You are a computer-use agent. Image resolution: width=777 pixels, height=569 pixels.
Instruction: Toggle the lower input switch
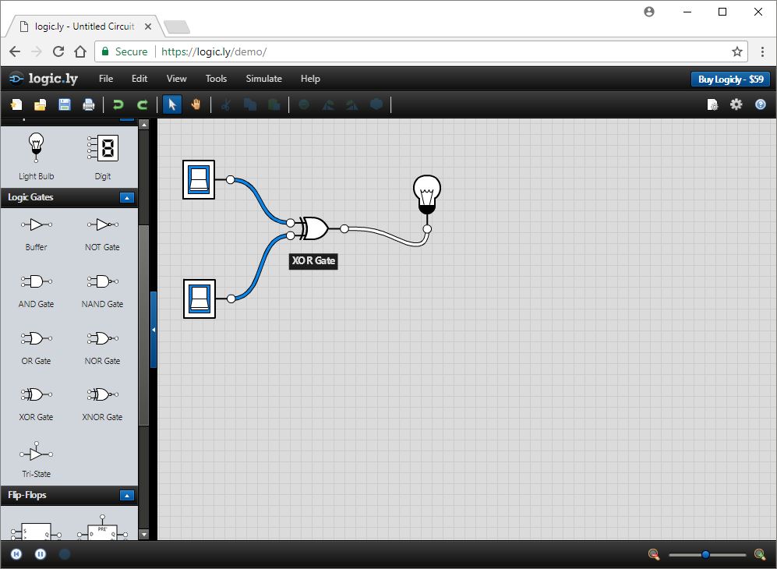(x=199, y=299)
